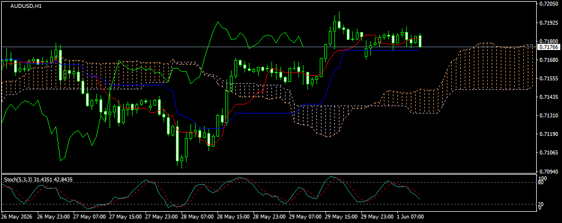562x223 pixels.
Task: Click the 0.71555 price axis label
Action: point(549,78)
